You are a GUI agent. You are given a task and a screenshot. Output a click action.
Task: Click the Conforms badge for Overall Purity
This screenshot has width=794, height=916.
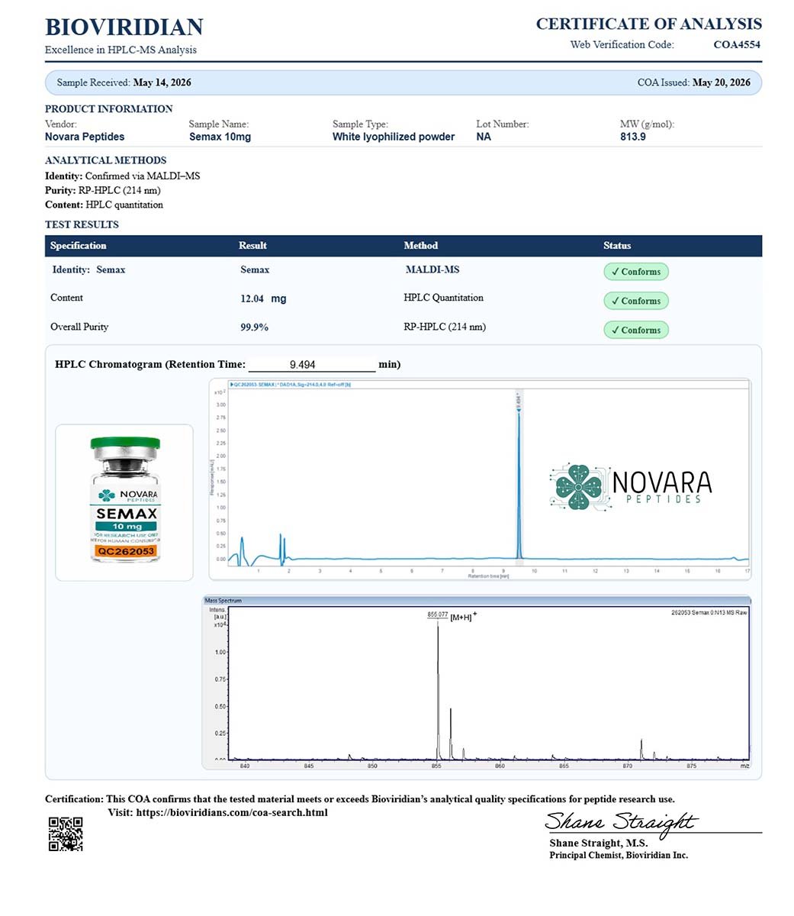pyautogui.click(x=636, y=330)
